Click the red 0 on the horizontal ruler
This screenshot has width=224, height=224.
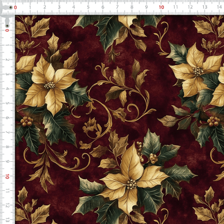15,7
